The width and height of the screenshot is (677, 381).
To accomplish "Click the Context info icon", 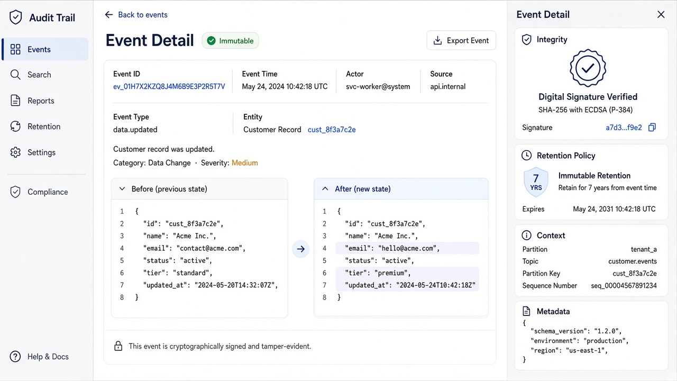I will coord(526,235).
